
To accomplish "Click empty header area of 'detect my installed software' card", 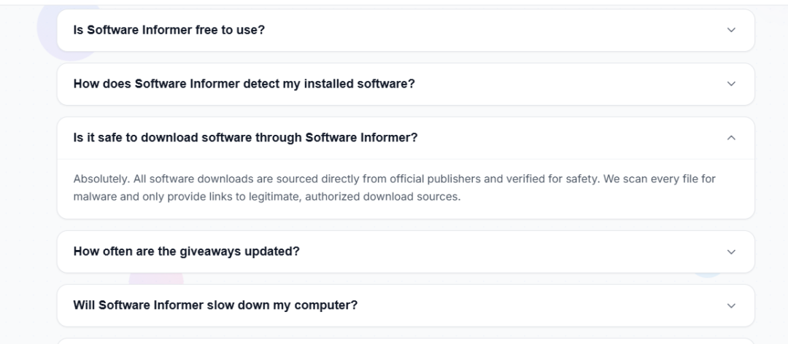I will [569, 84].
